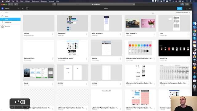Open the kassa file thumbnail
197x111 pixels.
click(x=39, y=73)
